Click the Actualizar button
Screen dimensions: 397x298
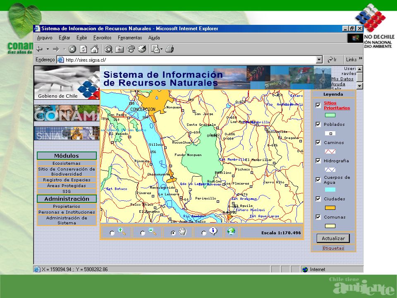coord(333,238)
